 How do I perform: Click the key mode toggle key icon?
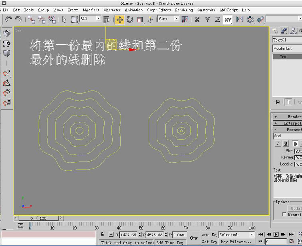194,238
